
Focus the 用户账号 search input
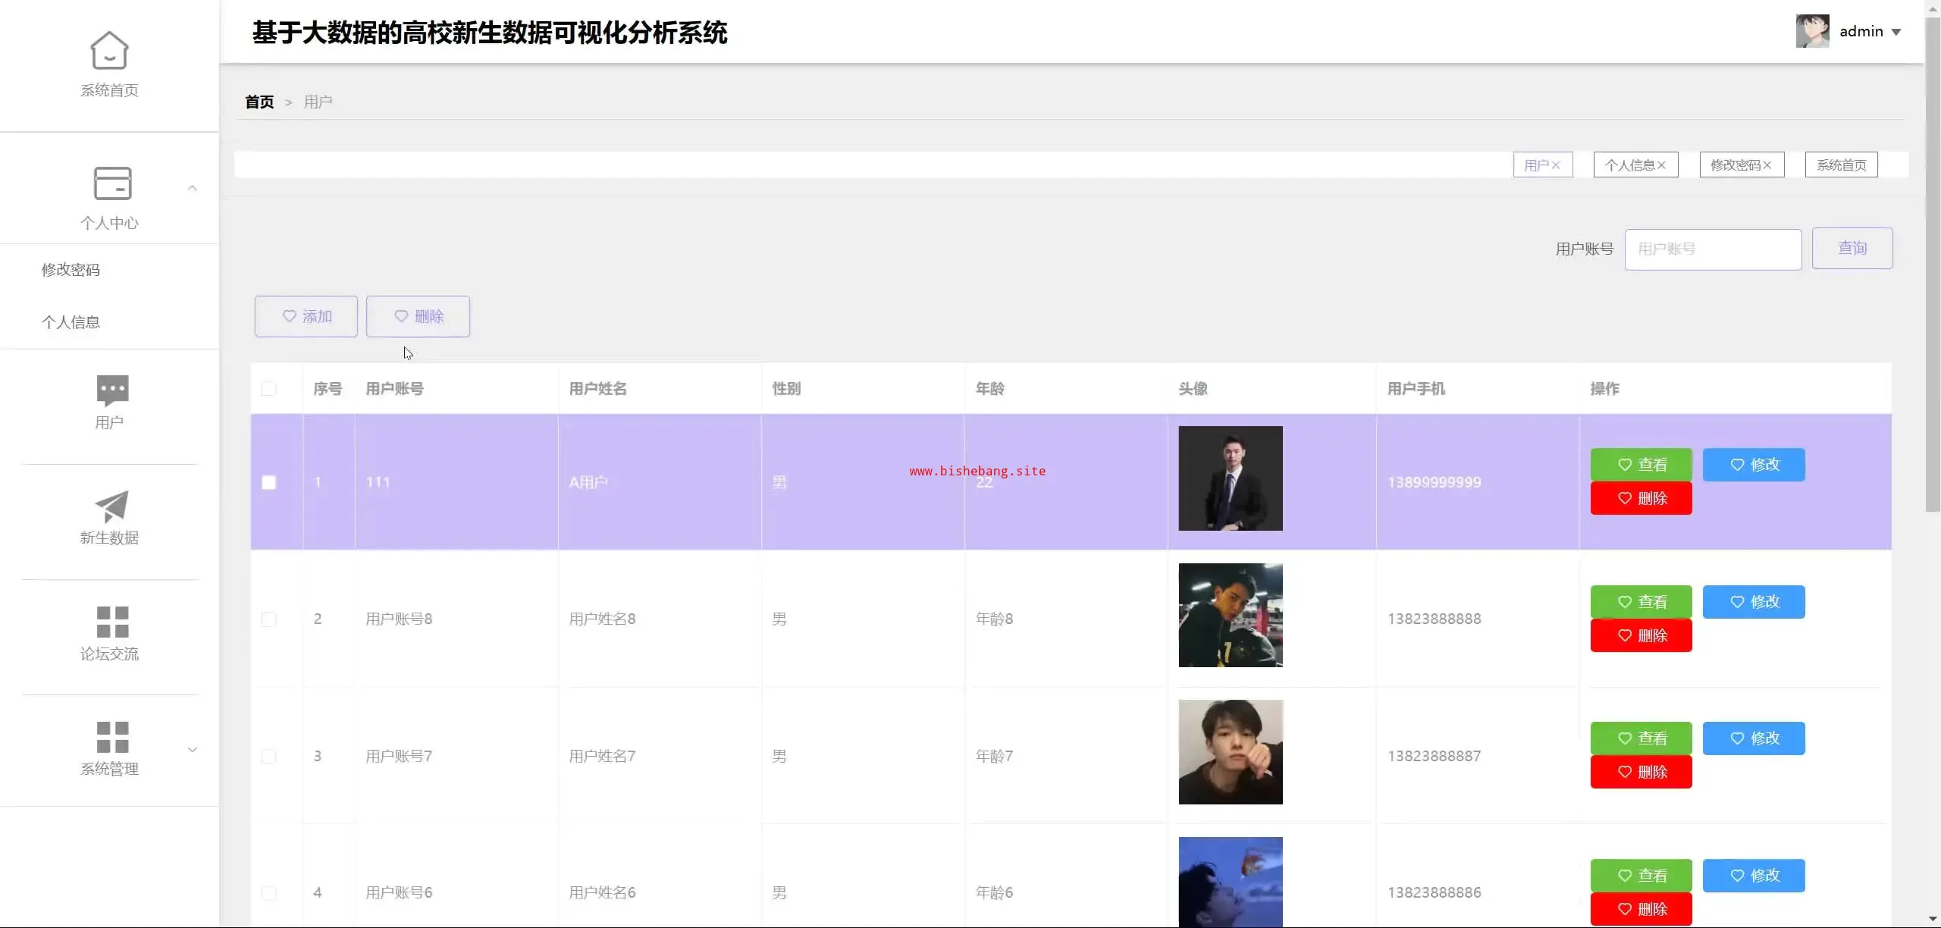tap(1712, 249)
